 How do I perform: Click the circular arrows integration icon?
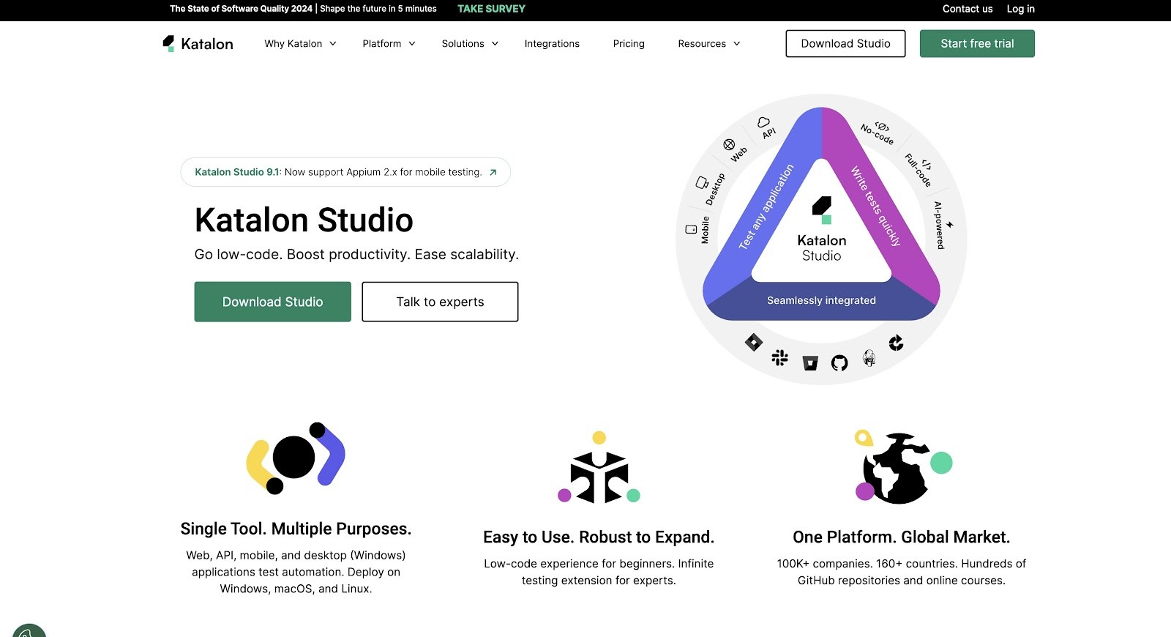(x=896, y=343)
